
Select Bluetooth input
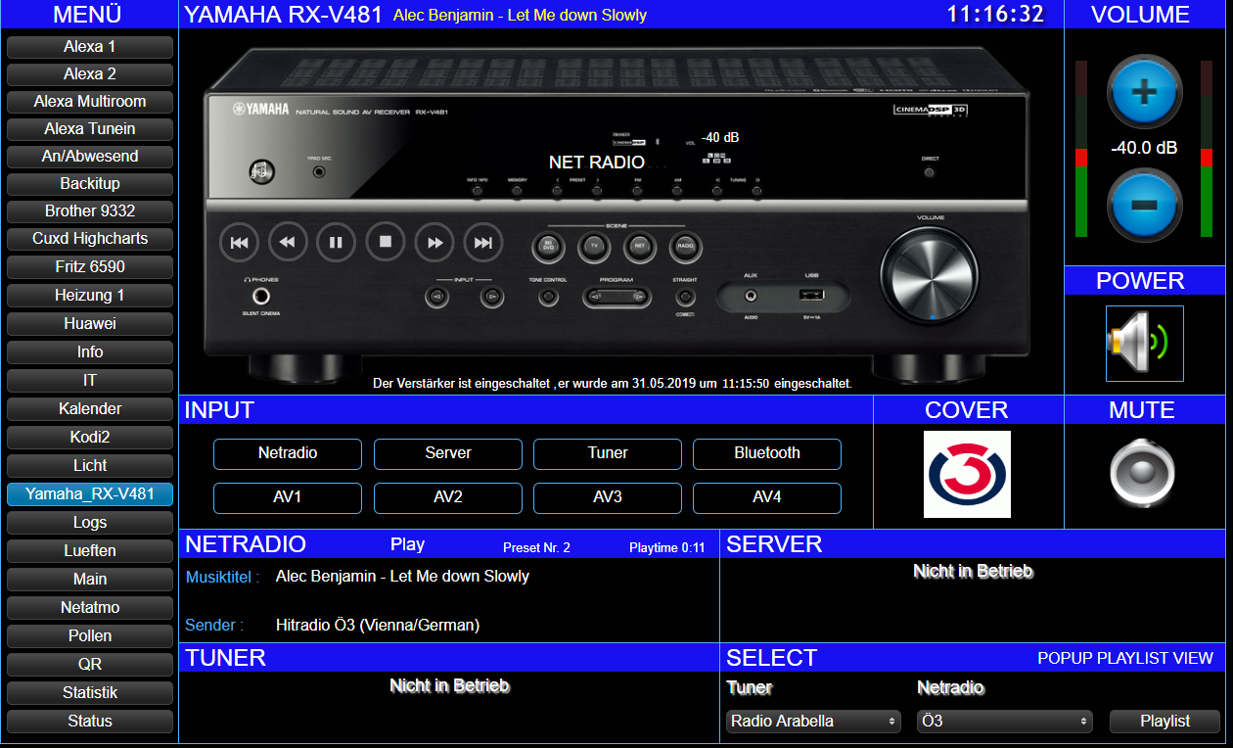tap(767, 453)
